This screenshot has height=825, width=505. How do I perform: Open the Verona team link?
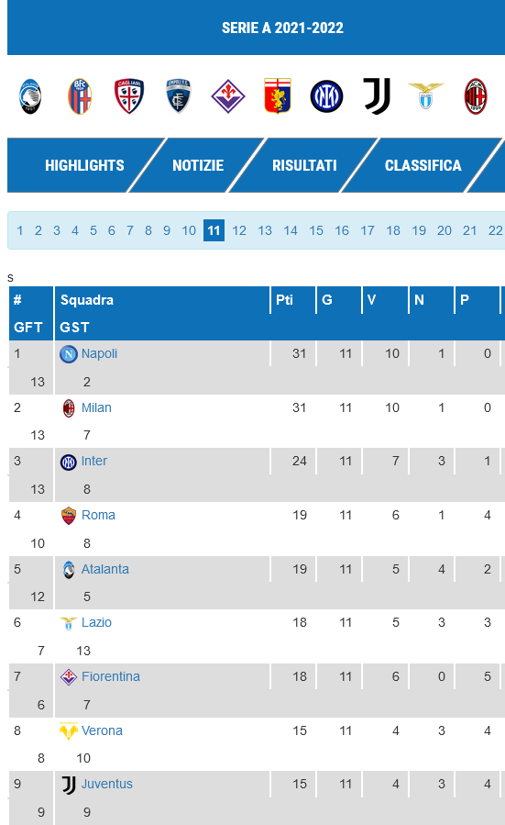(x=102, y=730)
